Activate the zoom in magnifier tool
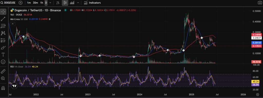Viewport: 263px width, 98px height. coord(3,78)
